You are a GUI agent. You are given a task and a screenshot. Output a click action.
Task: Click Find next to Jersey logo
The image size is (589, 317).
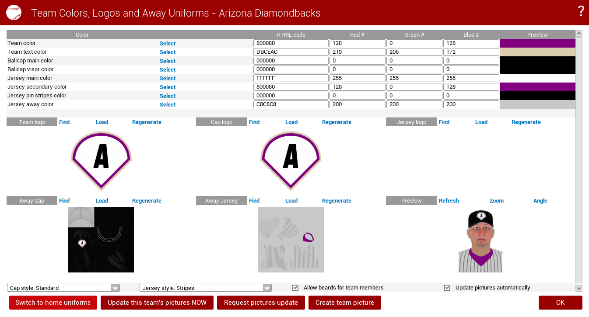[444, 122]
